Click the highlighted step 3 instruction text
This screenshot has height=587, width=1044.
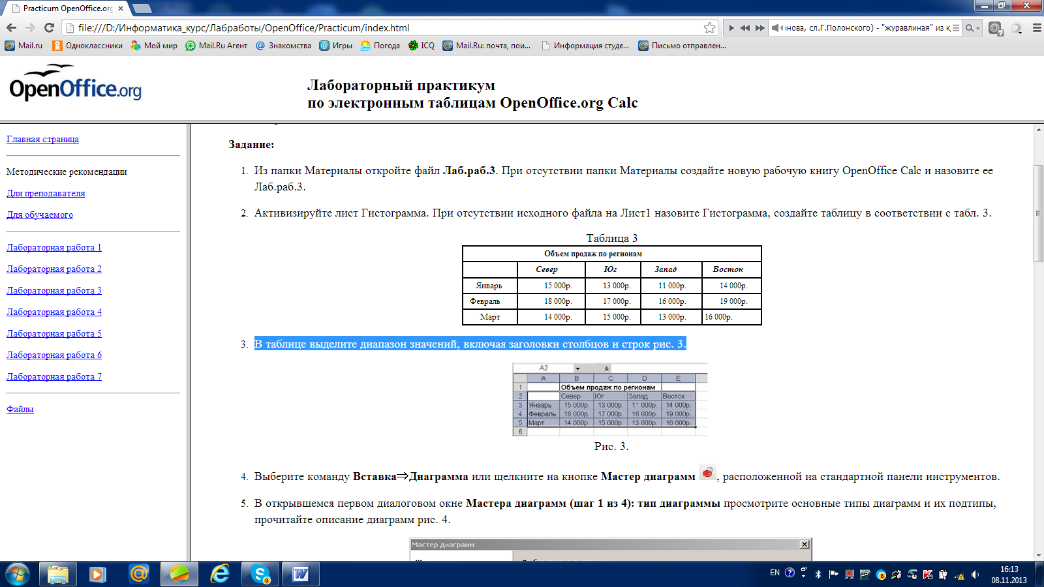[470, 344]
